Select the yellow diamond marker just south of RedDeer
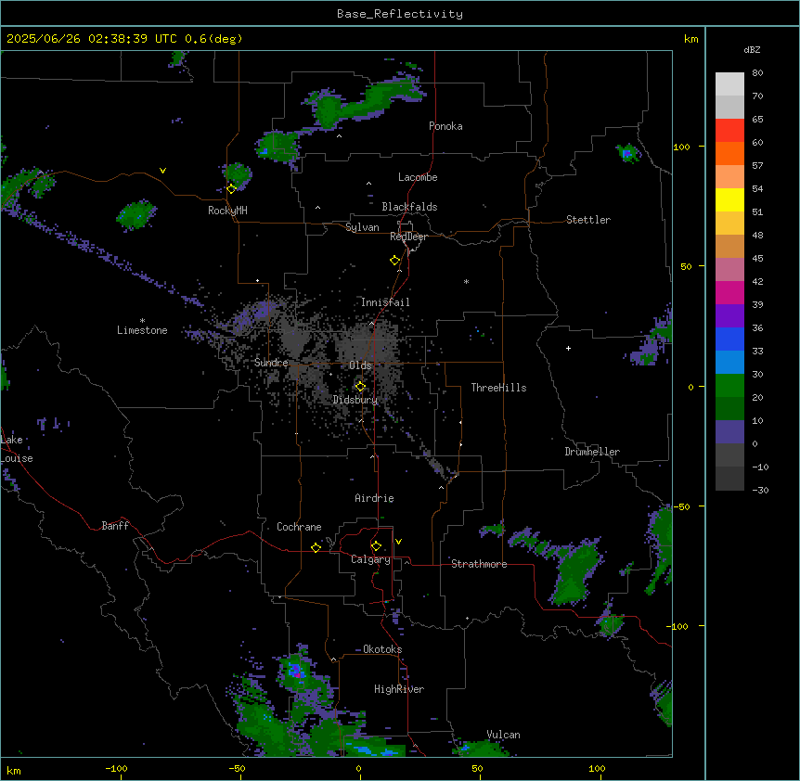Screen dimensions: 800x781 click(395, 261)
